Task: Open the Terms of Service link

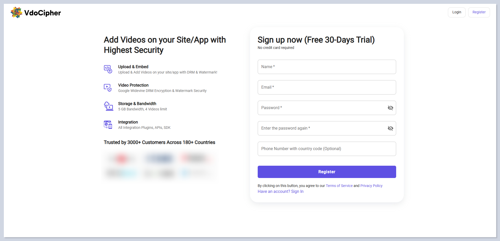Action: [x=339, y=186]
